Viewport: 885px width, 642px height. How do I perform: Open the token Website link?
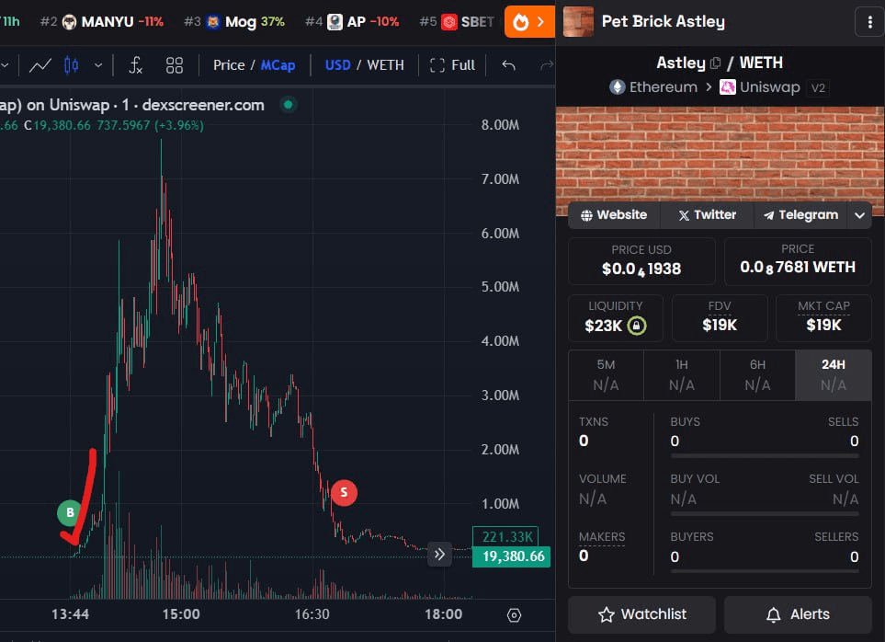(614, 215)
